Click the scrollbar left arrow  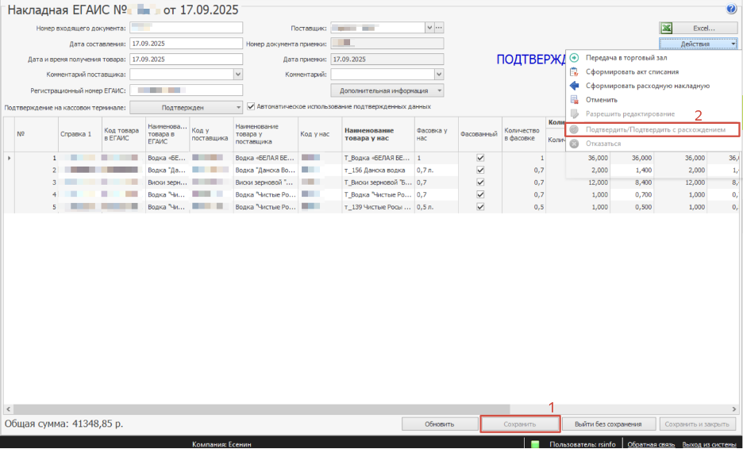pos(8,409)
